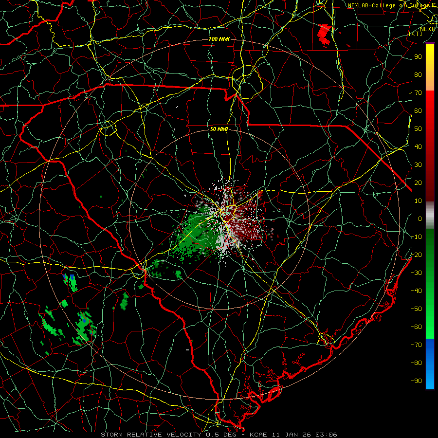Image resolution: width=438 pixels, height=438 pixels.
Task: Click the -60 value on velocity scale
Action: [416, 327]
